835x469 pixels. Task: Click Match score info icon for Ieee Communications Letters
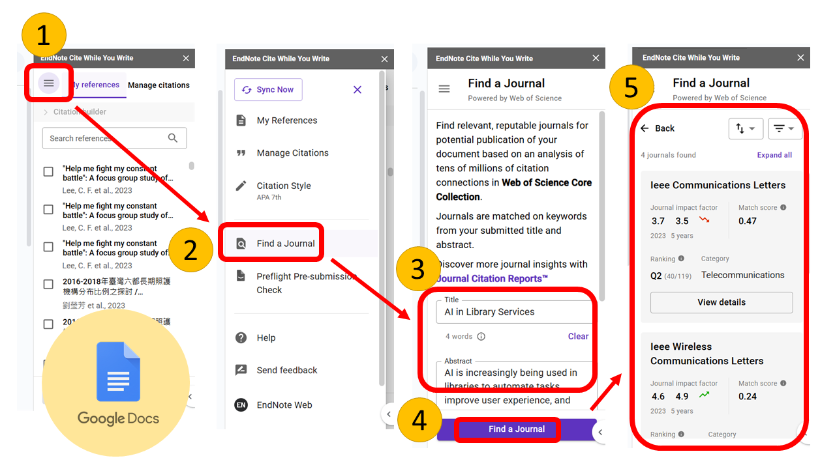[783, 208]
